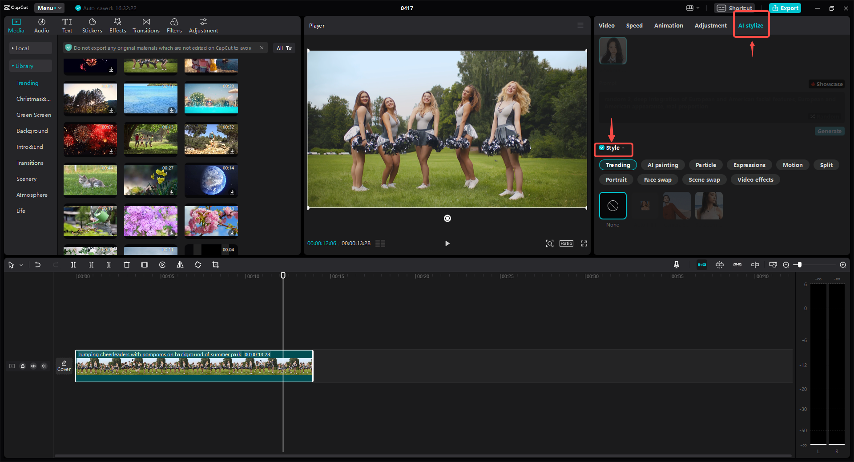Click the Export button

785,8
